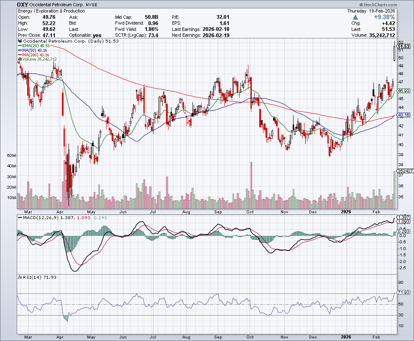Viewport: 414px width, 341px height.
Task: Click the OXY ticker symbol in the header
Action: pyautogui.click(x=23, y=5)
